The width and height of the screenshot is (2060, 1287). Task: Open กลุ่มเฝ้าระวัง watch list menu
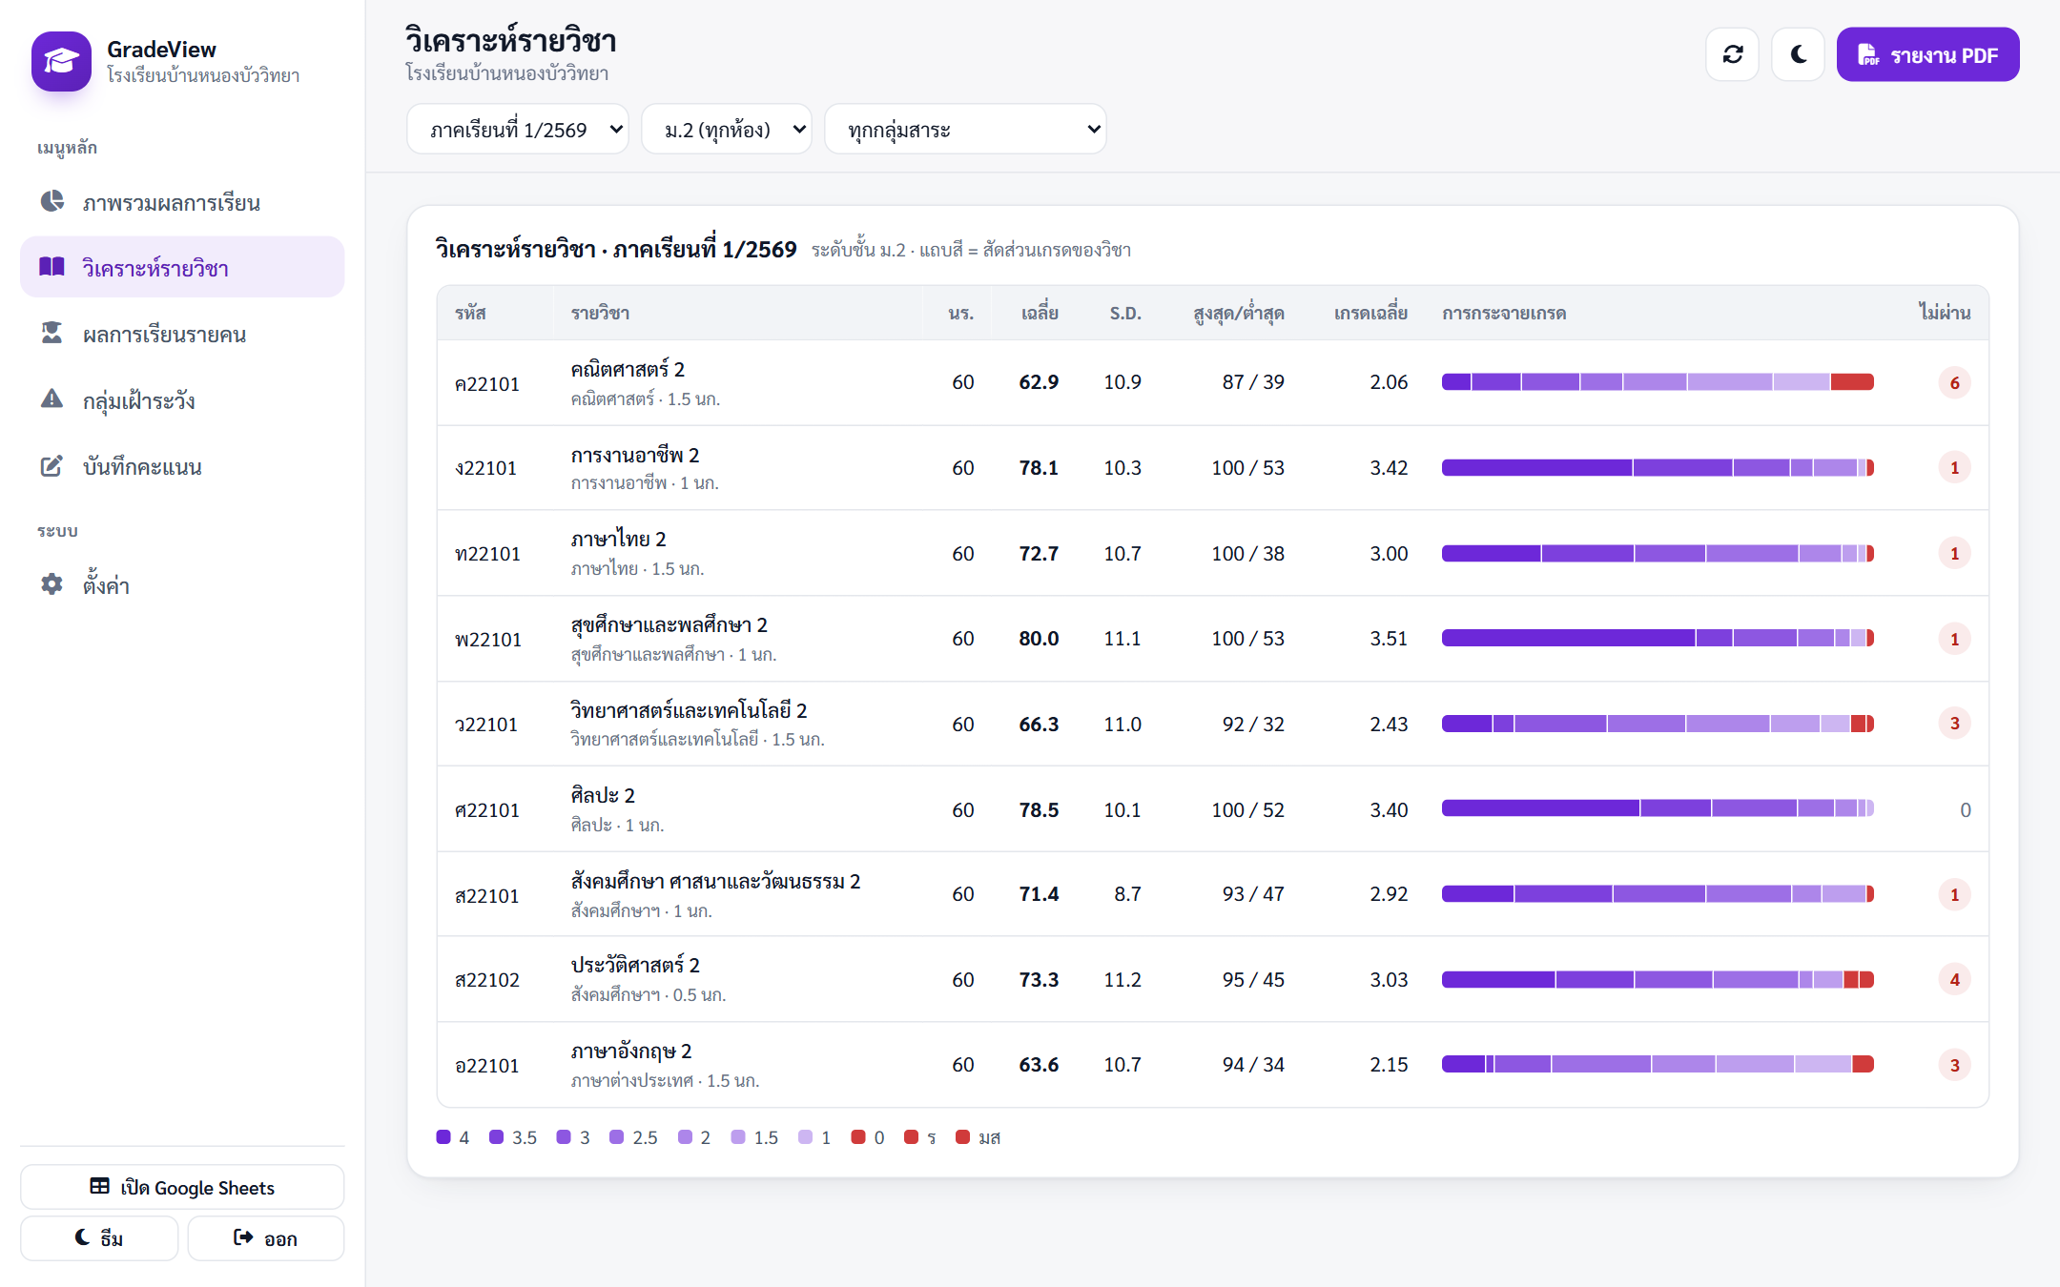(182, 399)
